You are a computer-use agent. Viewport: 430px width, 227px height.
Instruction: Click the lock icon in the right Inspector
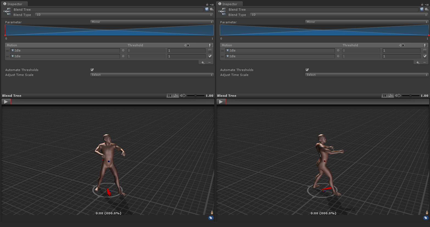[x=422, y=4]
